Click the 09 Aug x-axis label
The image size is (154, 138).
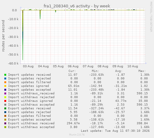coord(118,66)
